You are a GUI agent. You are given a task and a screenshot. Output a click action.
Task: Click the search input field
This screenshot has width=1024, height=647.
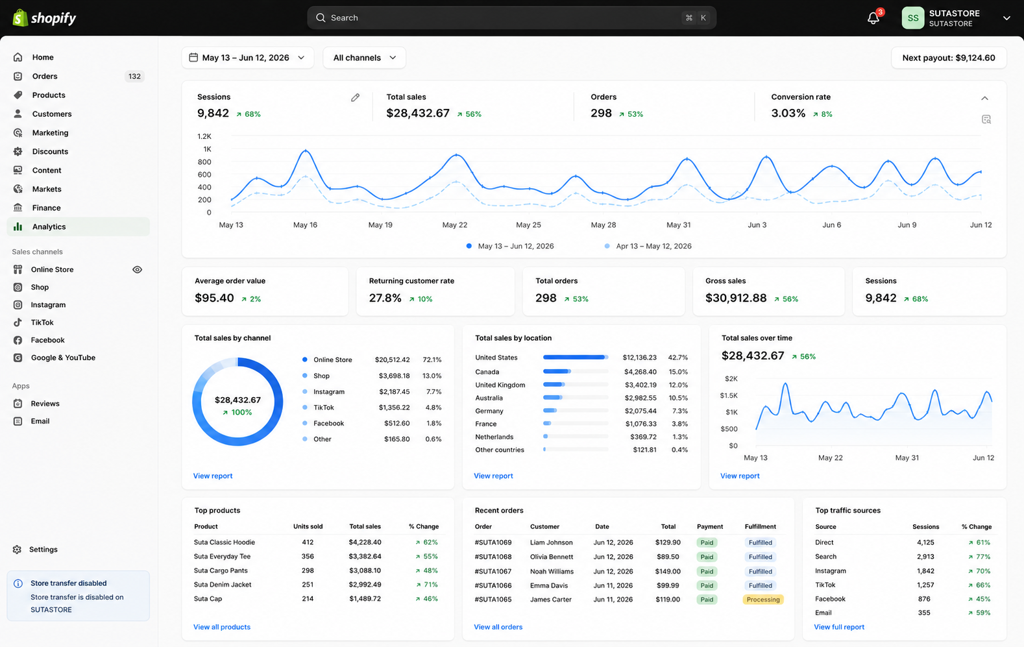(511, 18)
